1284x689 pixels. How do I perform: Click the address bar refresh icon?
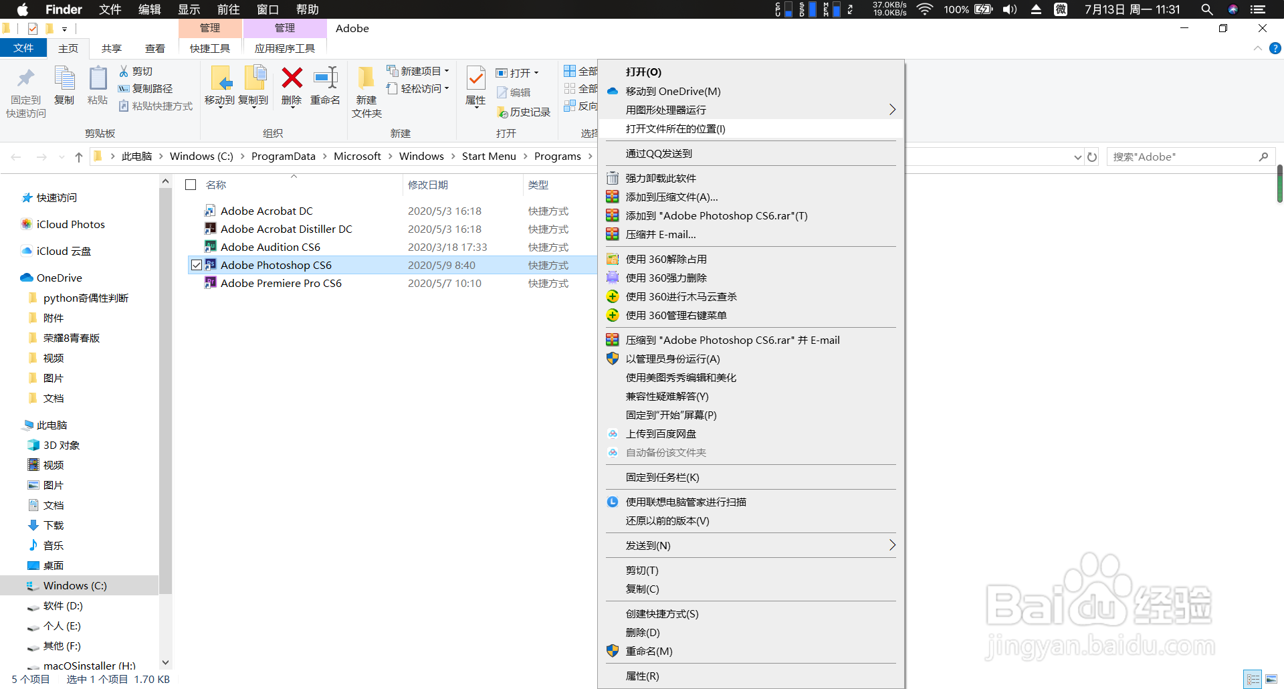1092,157
